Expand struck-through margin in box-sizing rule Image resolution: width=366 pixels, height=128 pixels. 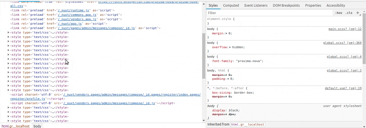pos(227,96)
